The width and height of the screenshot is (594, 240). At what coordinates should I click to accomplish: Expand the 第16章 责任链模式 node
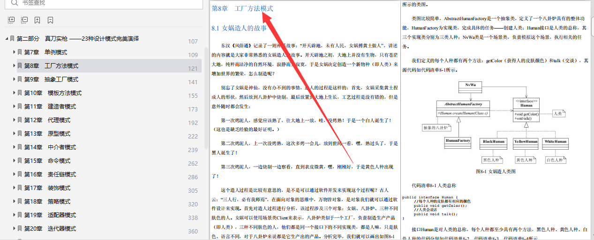tap(14, 175)
